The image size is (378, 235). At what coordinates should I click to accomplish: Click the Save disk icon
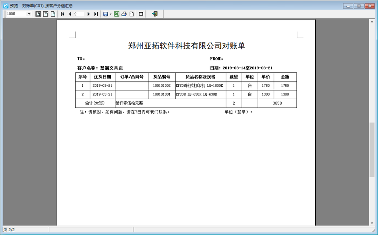click(105, 14)
